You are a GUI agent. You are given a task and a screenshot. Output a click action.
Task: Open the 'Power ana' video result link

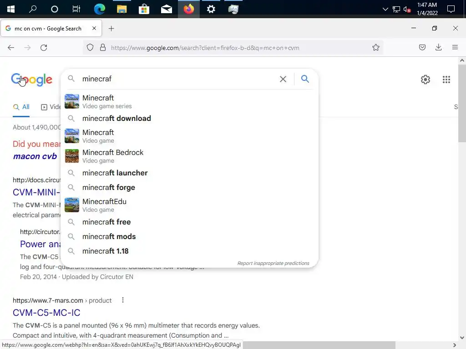[x=40, y=244]
